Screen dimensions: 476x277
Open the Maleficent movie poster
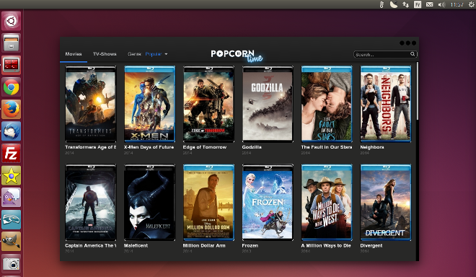click(150, 203)
